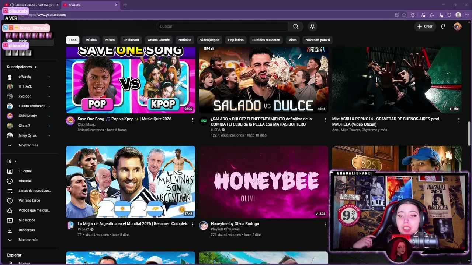Image resolution: width=472 pixels, height=265 pixels.
Task: Click the magnifying glass search button
Action: [296, 26]
